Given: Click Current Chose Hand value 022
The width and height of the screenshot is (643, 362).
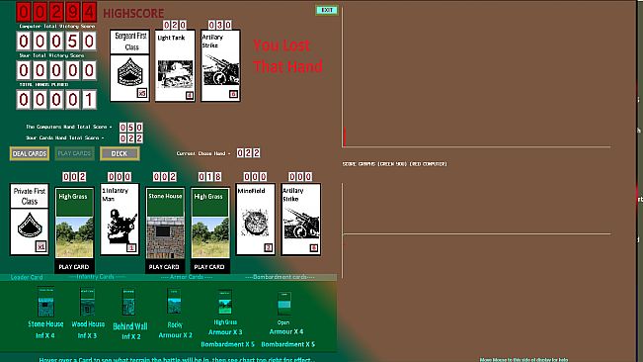Looking at the screenshot, I should 248,153.
